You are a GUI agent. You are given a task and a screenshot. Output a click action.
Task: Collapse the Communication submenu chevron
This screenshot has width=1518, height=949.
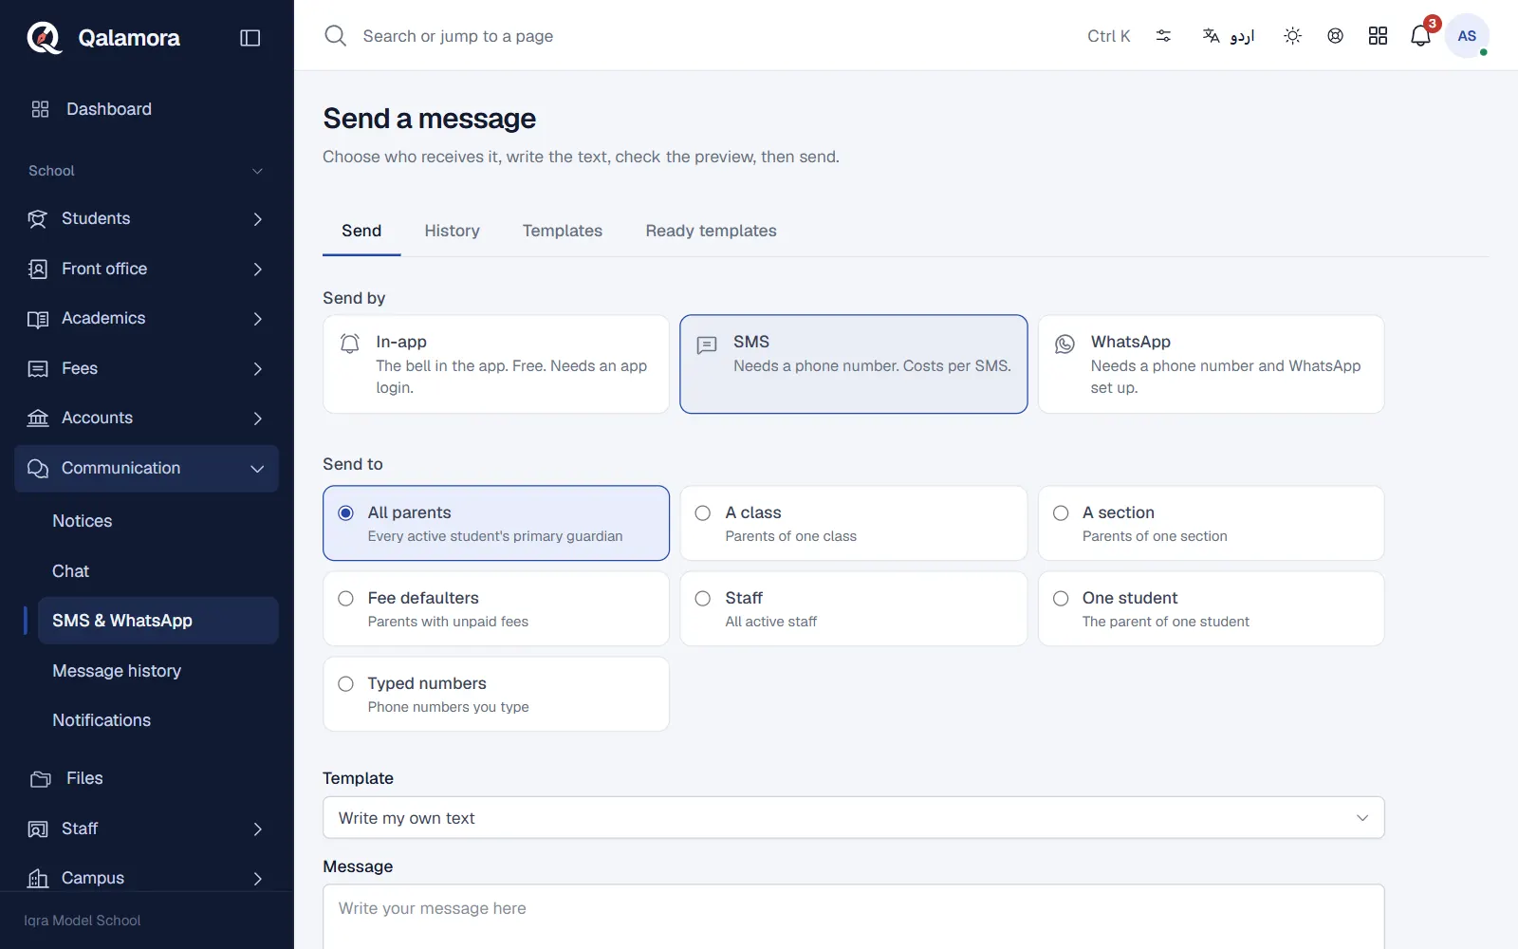pos(257,469)
